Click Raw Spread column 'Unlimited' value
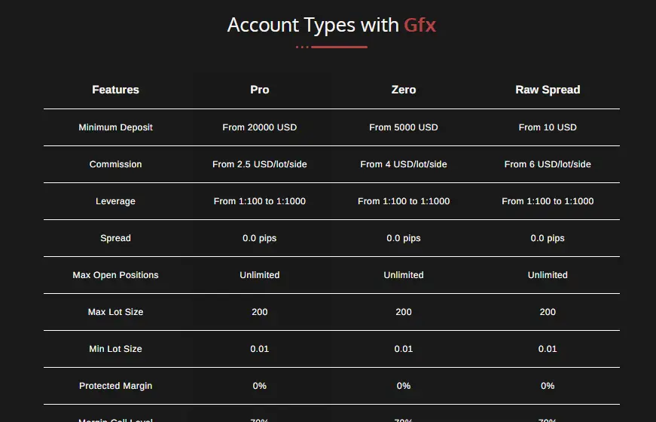656x422 pixels. (x=548, y=275)
